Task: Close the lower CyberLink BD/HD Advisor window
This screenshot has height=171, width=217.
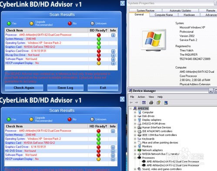Action: (x=122, y=99)
